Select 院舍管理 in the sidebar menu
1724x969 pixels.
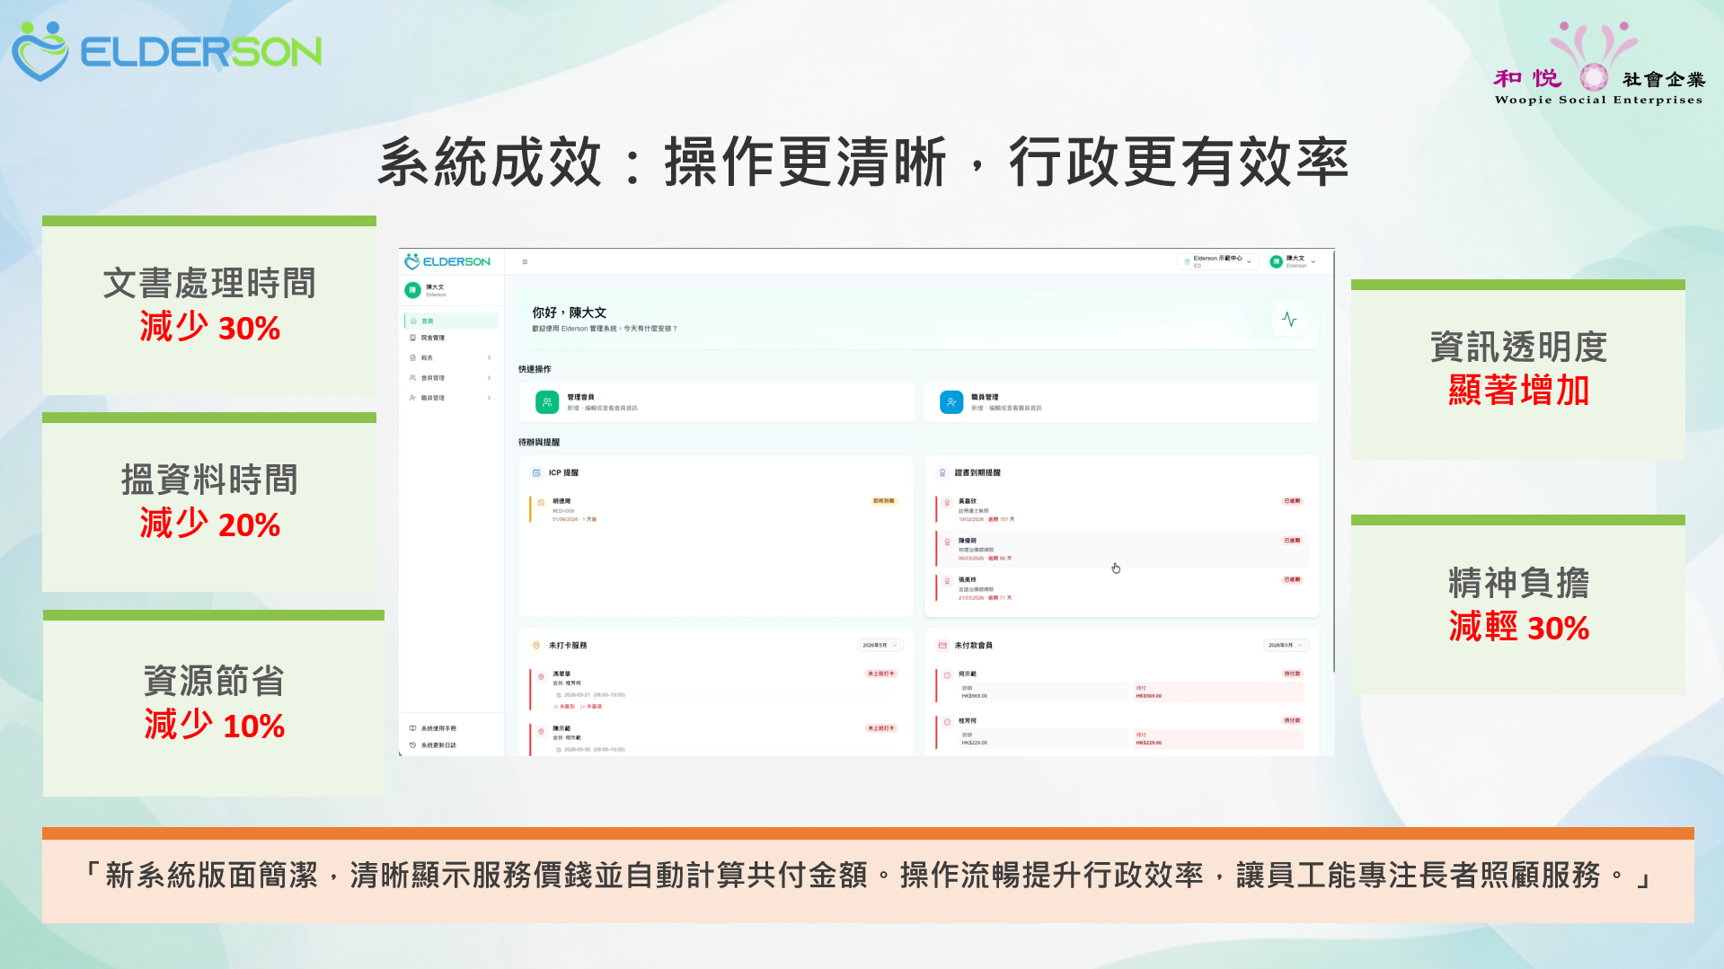tap(451, 338)
